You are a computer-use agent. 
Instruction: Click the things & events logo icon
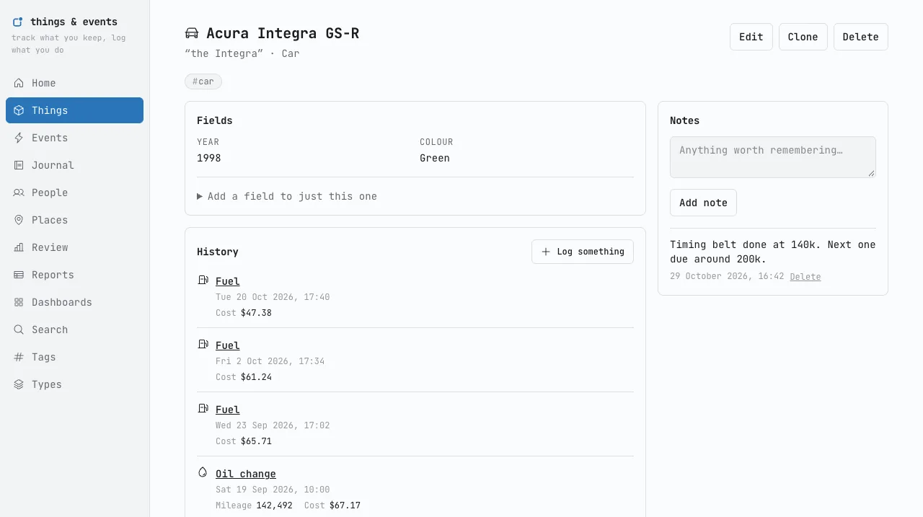point(18,22)
